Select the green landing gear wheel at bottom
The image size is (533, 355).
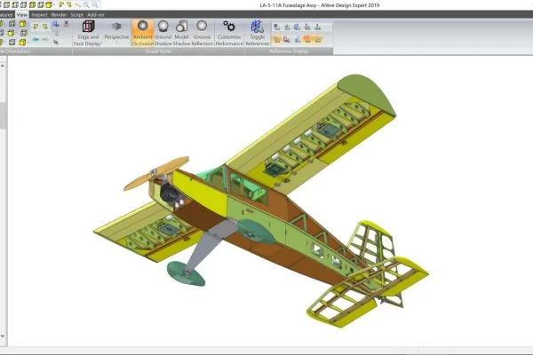coord(186,273)
